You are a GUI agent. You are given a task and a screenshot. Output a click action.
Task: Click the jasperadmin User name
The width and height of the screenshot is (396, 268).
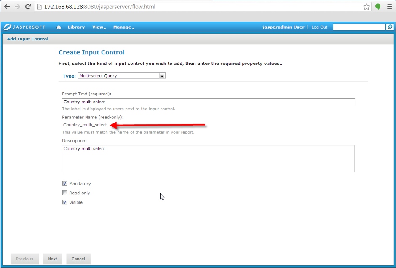pyautogui.click(x=284, y=27)
